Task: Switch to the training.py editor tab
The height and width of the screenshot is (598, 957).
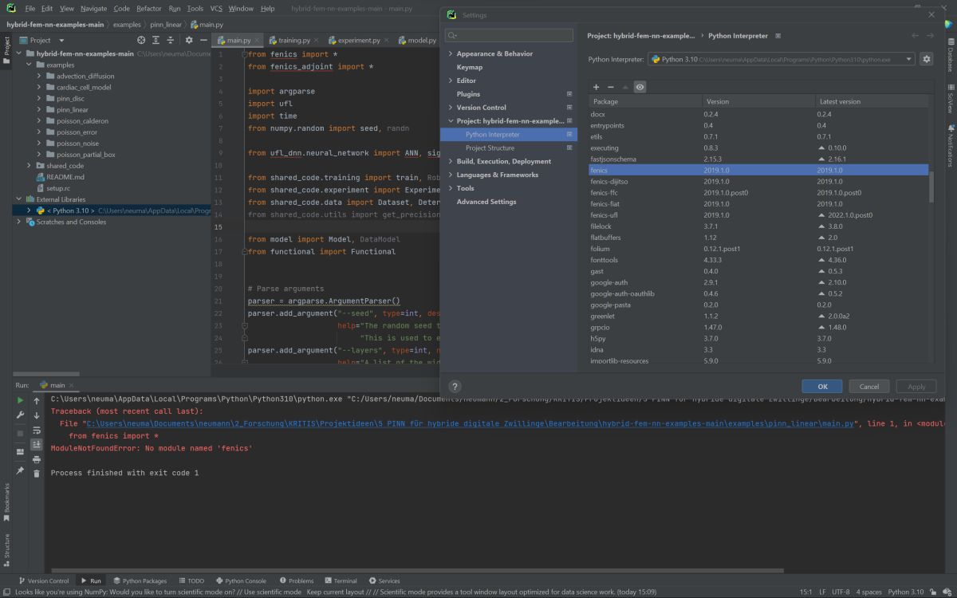Action: coord(293,40)
